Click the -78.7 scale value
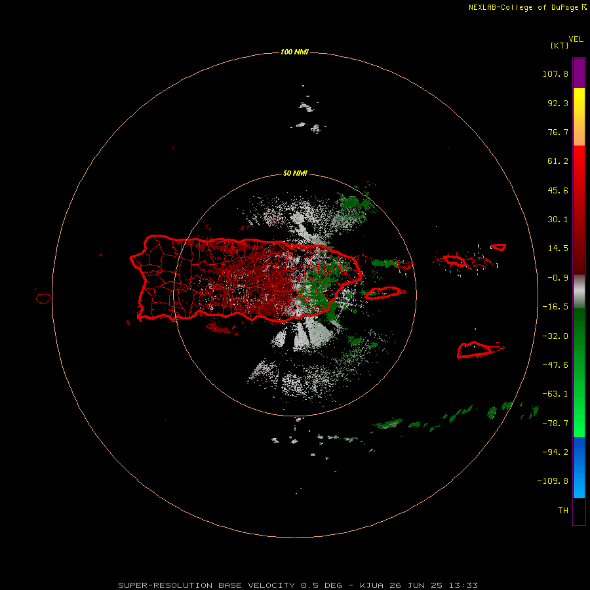 tap(555, 423)
